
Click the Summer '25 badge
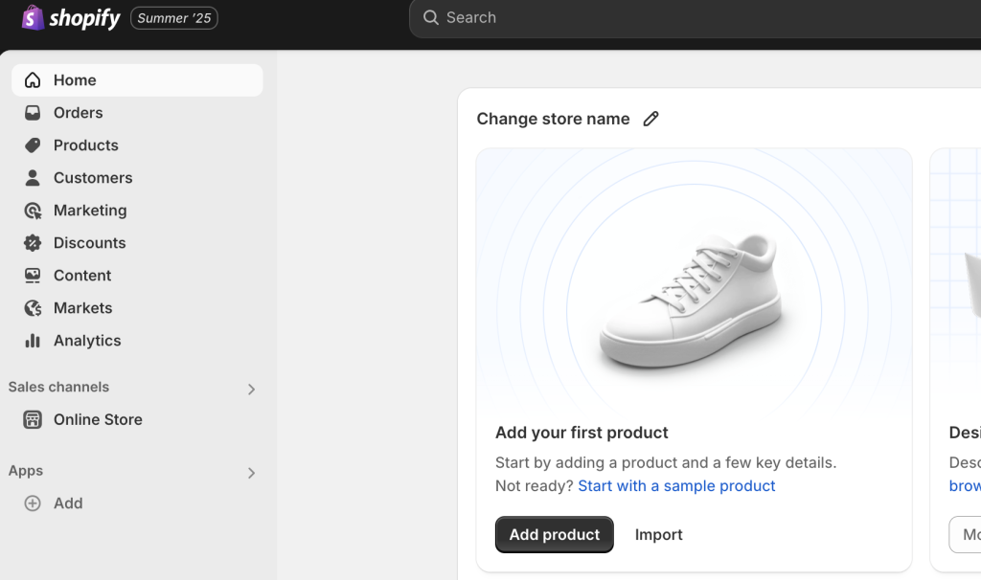click(x=173, y=17)
